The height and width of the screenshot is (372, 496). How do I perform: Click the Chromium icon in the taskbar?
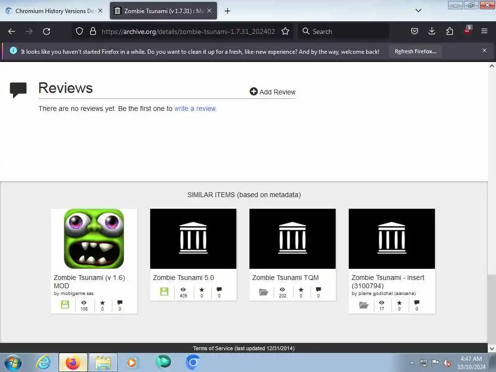pyautogui.click(x=193, y=362)
